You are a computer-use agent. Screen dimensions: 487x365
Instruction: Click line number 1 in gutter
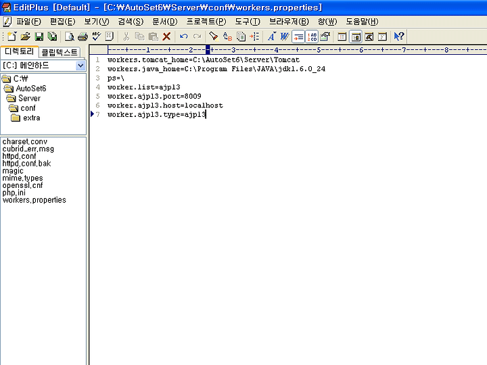tap(97, 59)
